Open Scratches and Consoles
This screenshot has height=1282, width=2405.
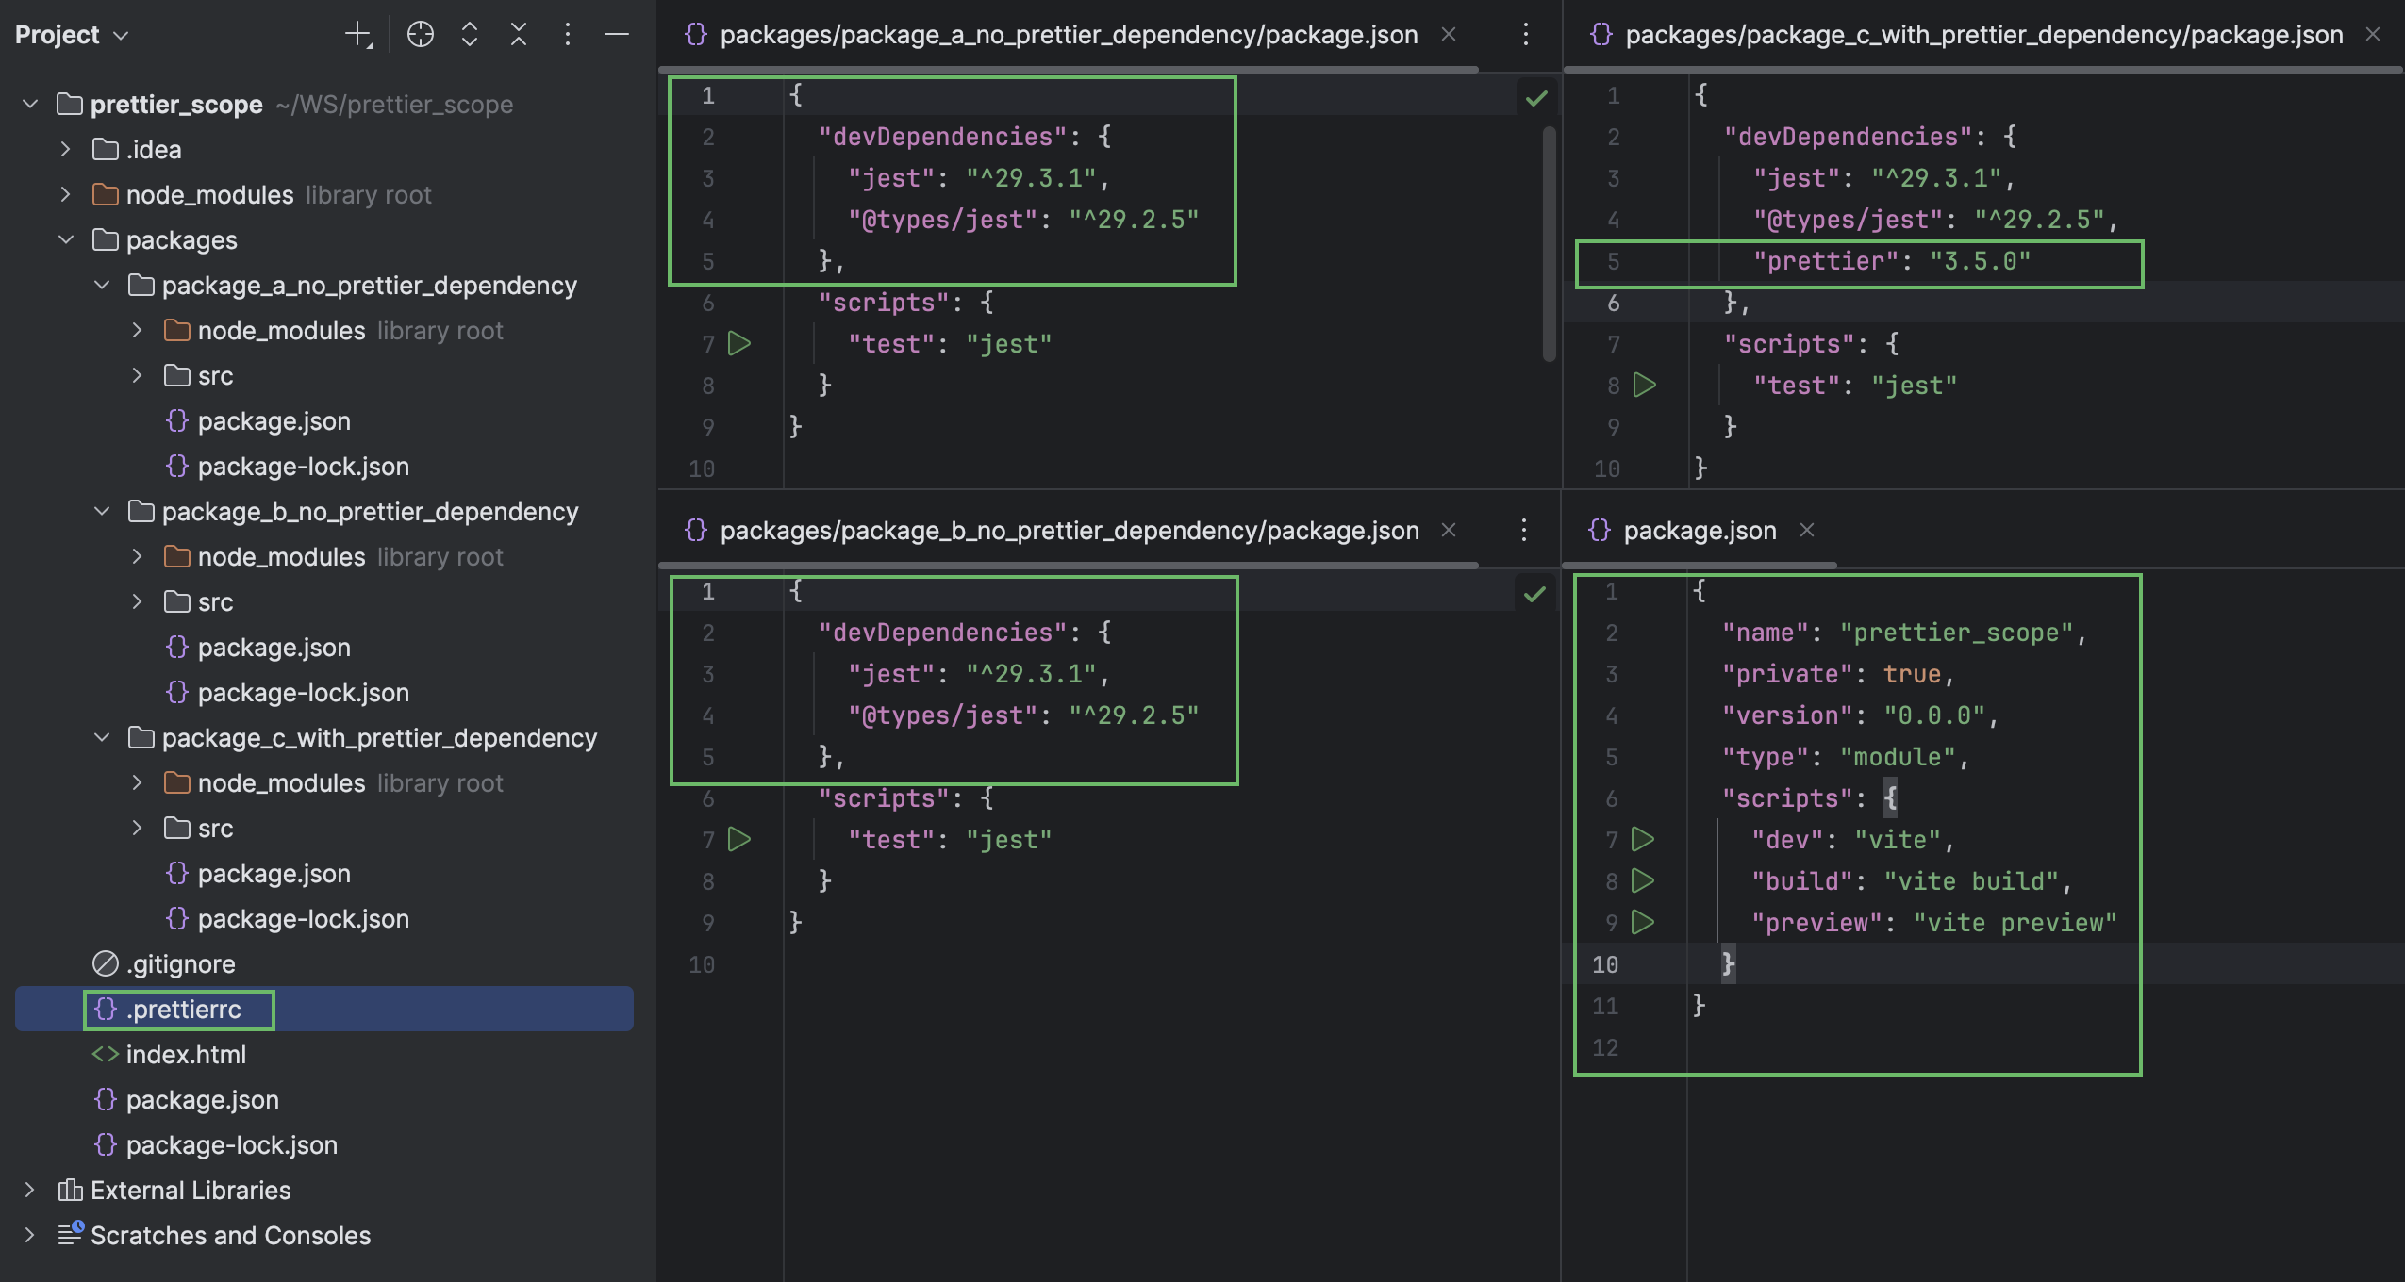tap(230, 1236)
